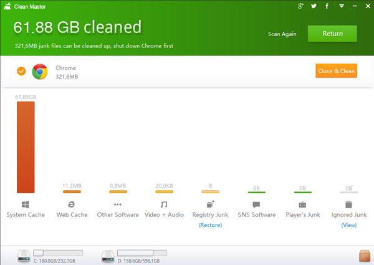This screenshot has height=265, width=374.
Task: Click the Chrome browser logo
Action: pos(40,72)
